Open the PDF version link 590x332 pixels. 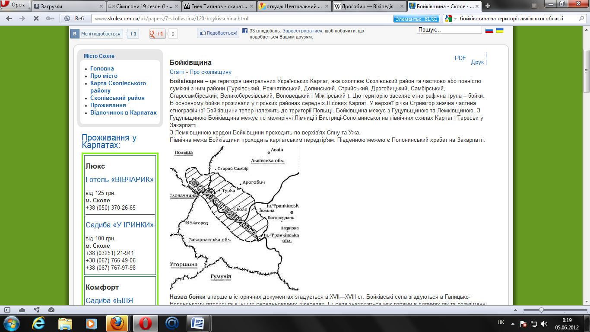click(460, 58)
